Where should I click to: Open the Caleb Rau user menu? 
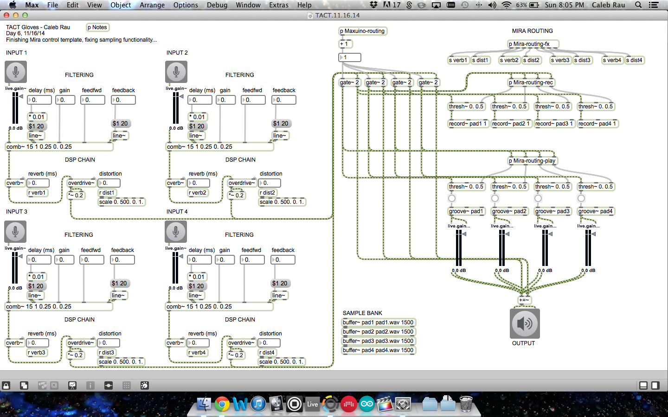click(x=608, y=5)
